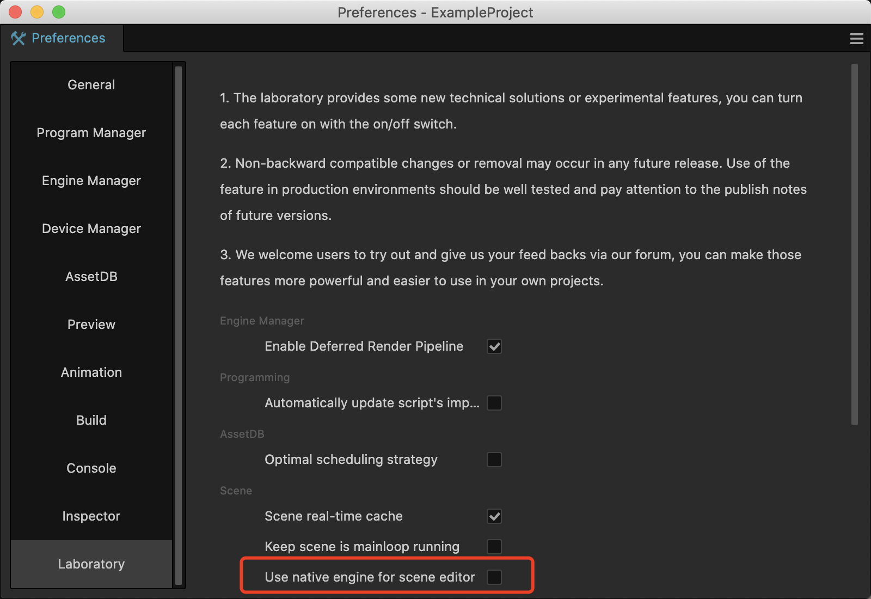Open the Engine Manager sidebar section
The width and height of the screenshot is (871, 599).
91,181
